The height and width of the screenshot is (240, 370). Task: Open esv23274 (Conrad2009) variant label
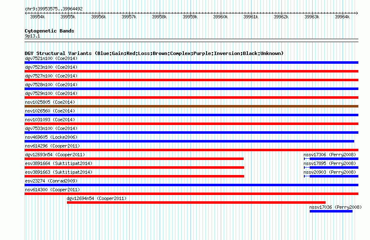pos(51,181)
